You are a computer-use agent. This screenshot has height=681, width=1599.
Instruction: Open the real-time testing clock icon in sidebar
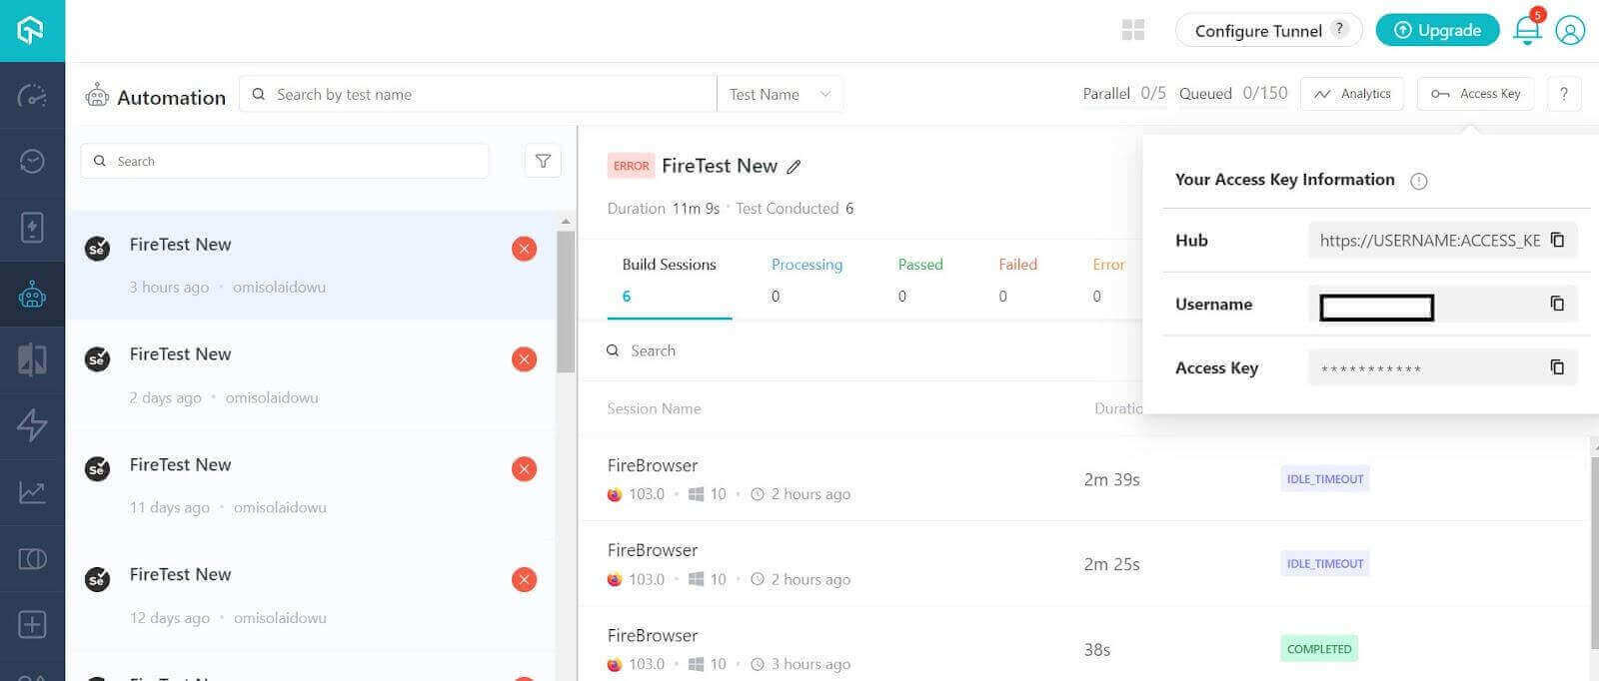point(32,161)
